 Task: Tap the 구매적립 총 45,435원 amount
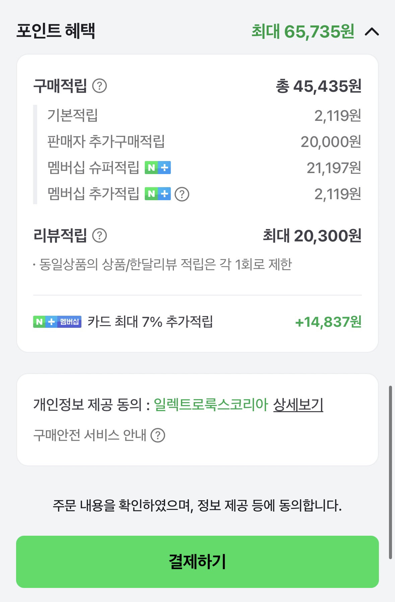click(x=319, y=86)
